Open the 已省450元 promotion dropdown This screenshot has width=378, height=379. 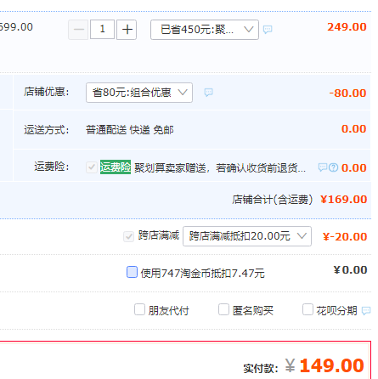(205, 30)
